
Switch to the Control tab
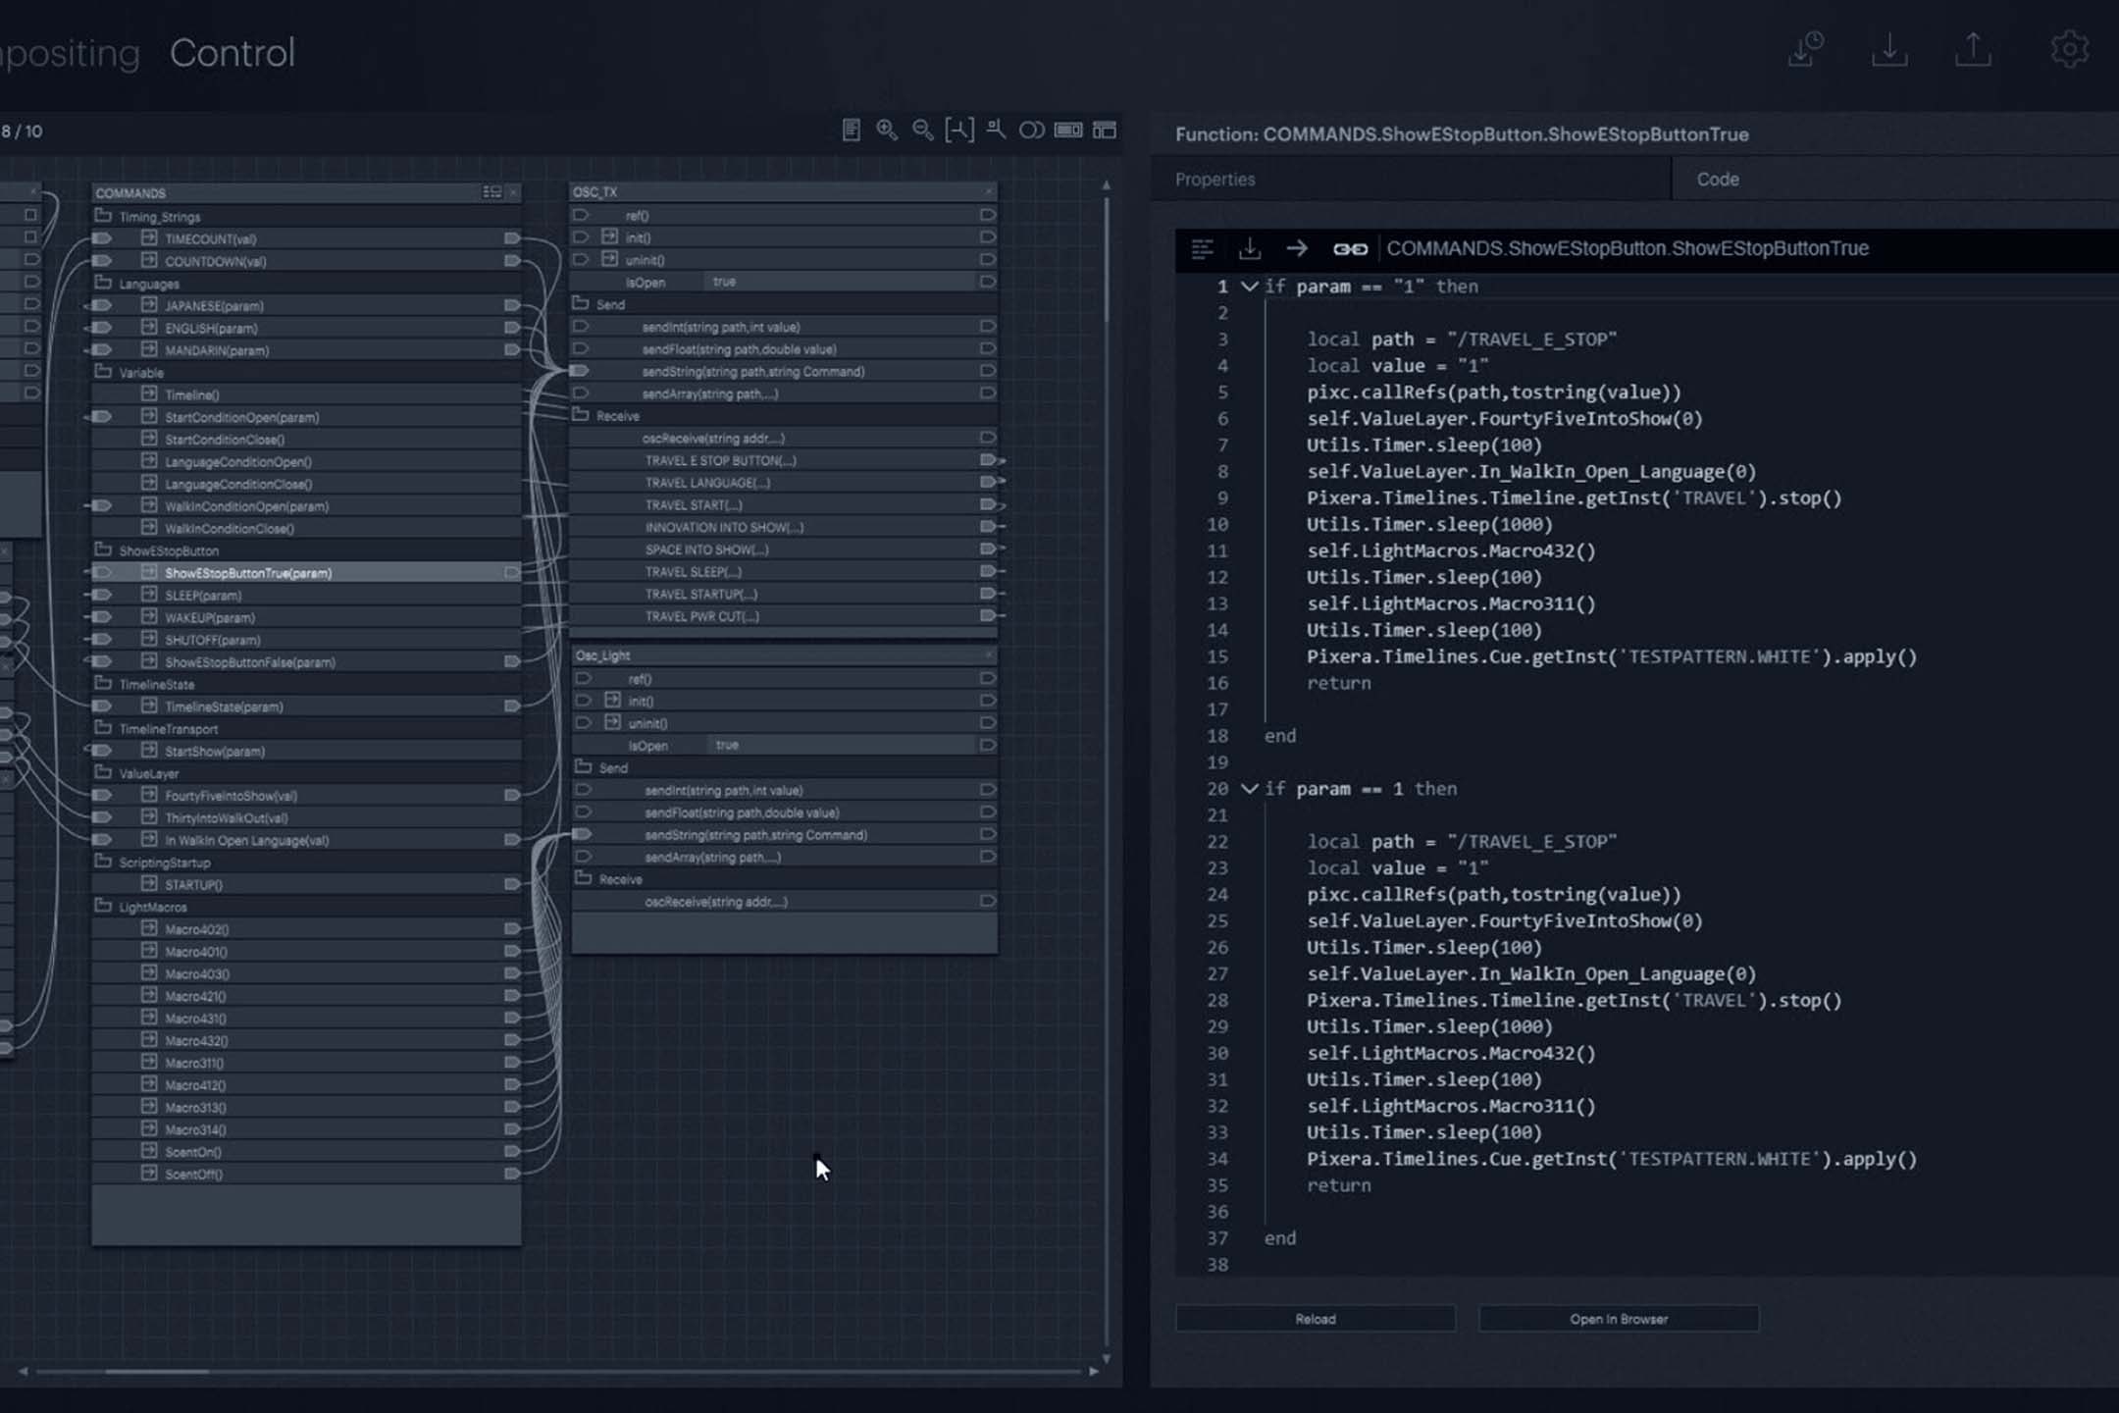[x=233, y=53]
